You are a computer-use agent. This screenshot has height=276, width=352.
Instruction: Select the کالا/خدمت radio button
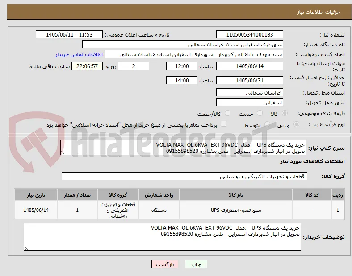[x=228, y=113]
